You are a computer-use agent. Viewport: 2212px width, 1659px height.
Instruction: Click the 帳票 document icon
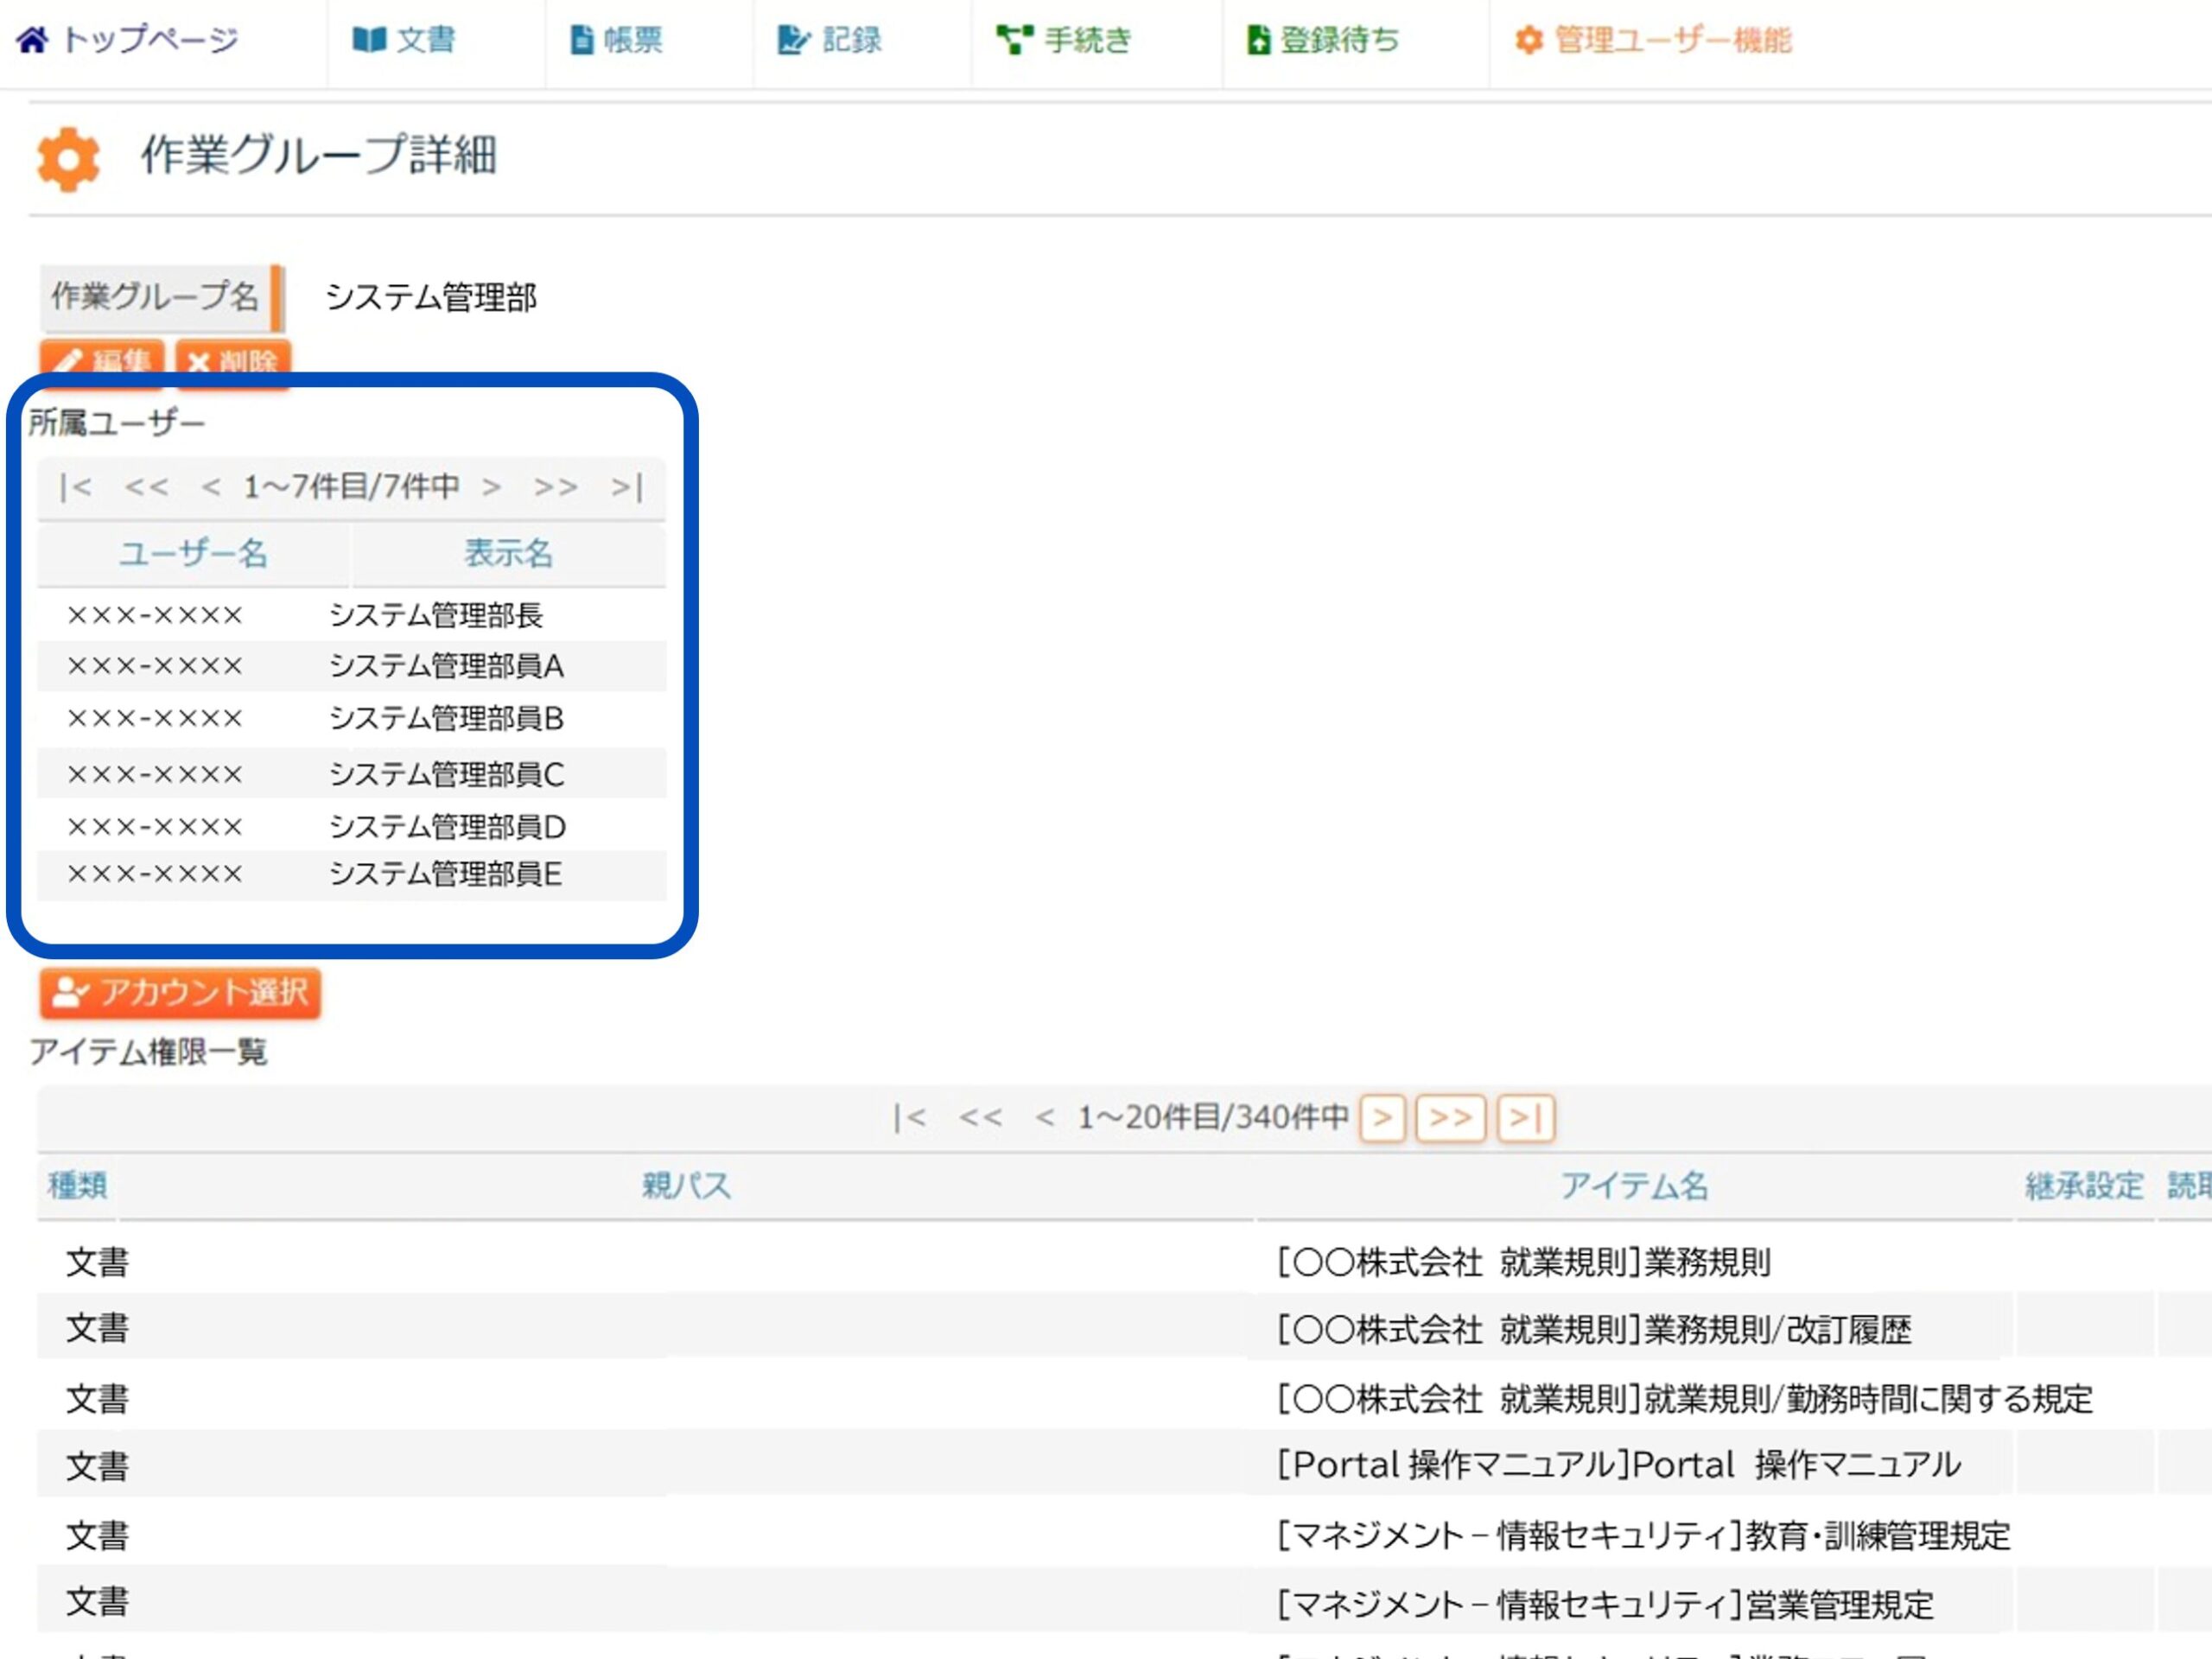point(581,40)
